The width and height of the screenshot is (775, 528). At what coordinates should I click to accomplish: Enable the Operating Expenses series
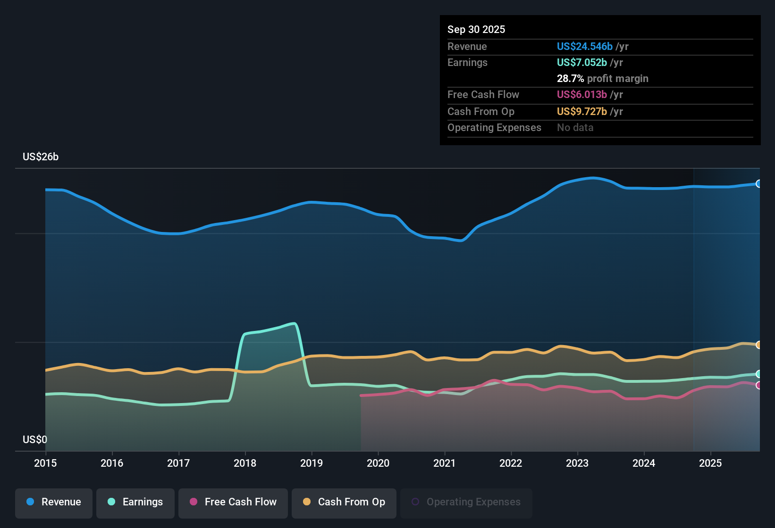[x=466, y=502]
